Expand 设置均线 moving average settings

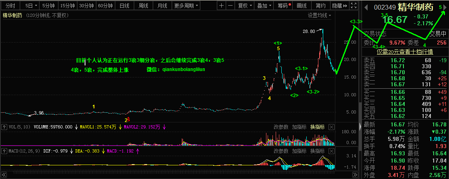click(x=319, y=15)
